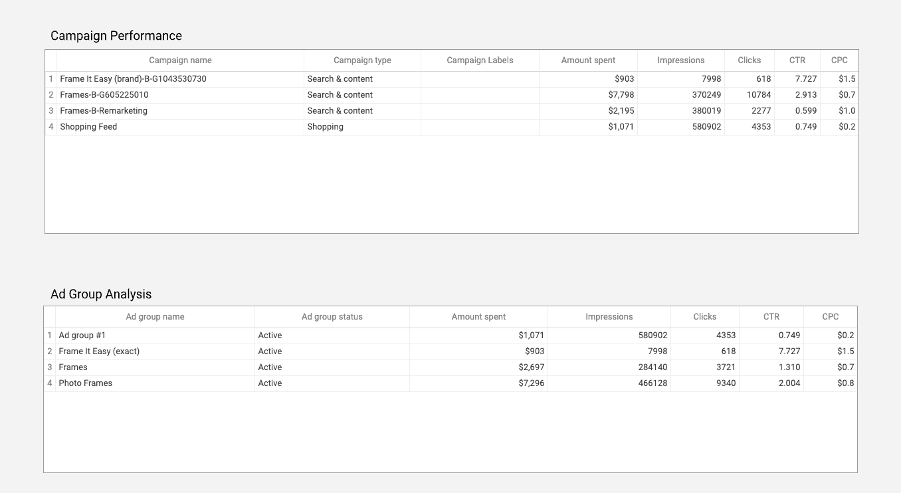
Task: Click CTR '0.749' in Shopping Feed row
Action: (x=806, y=127)
